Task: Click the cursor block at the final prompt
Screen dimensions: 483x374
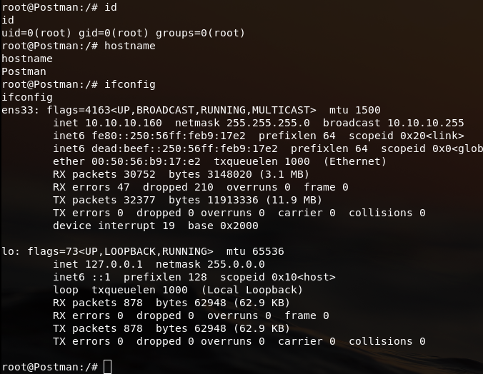Action: point(108,367)
